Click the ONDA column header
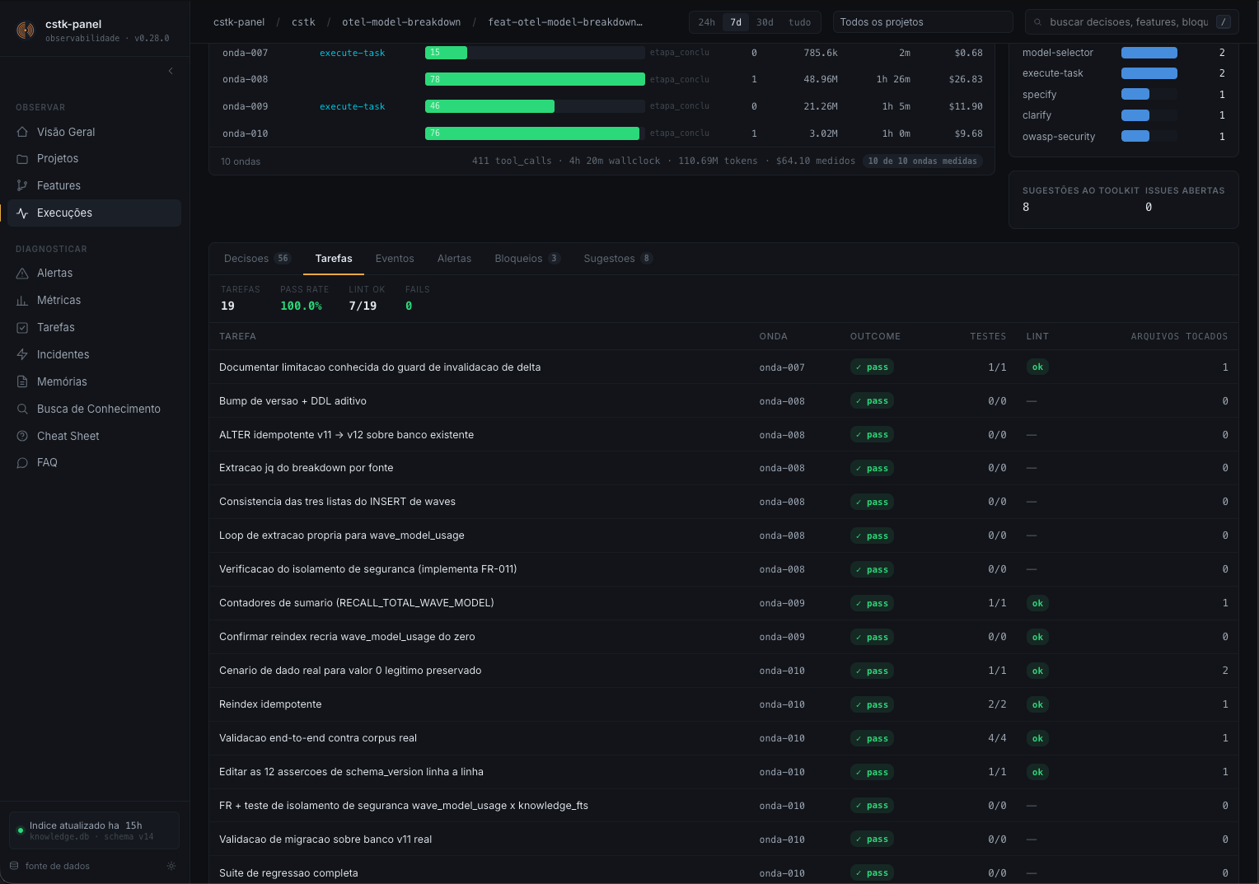This screenshot has height=884, width=1259. 773,337
